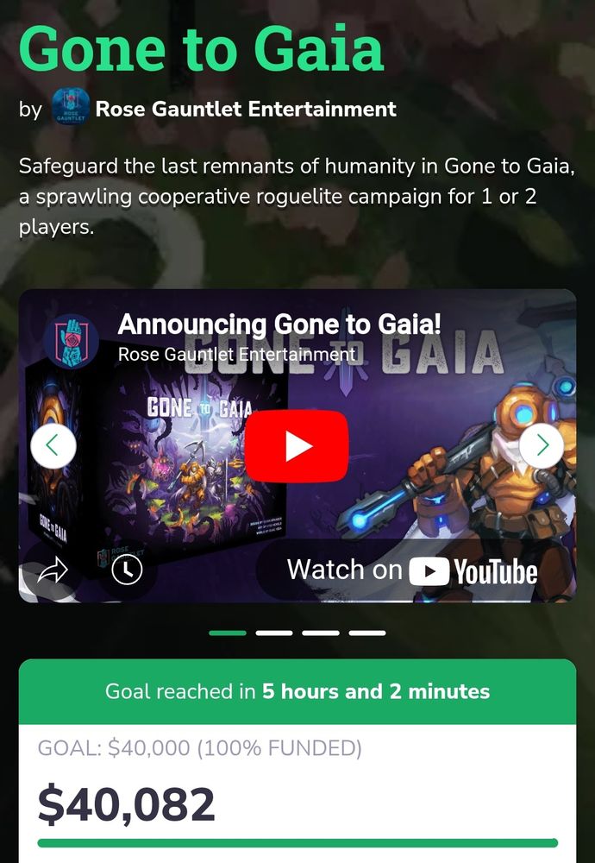This screenshot has height=863, width=595.
Task: Click the green funding progress bar
Action: (x=297, y=842)
